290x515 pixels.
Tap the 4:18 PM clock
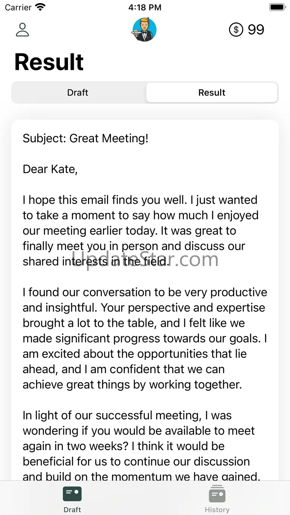(x=145, y=7)
